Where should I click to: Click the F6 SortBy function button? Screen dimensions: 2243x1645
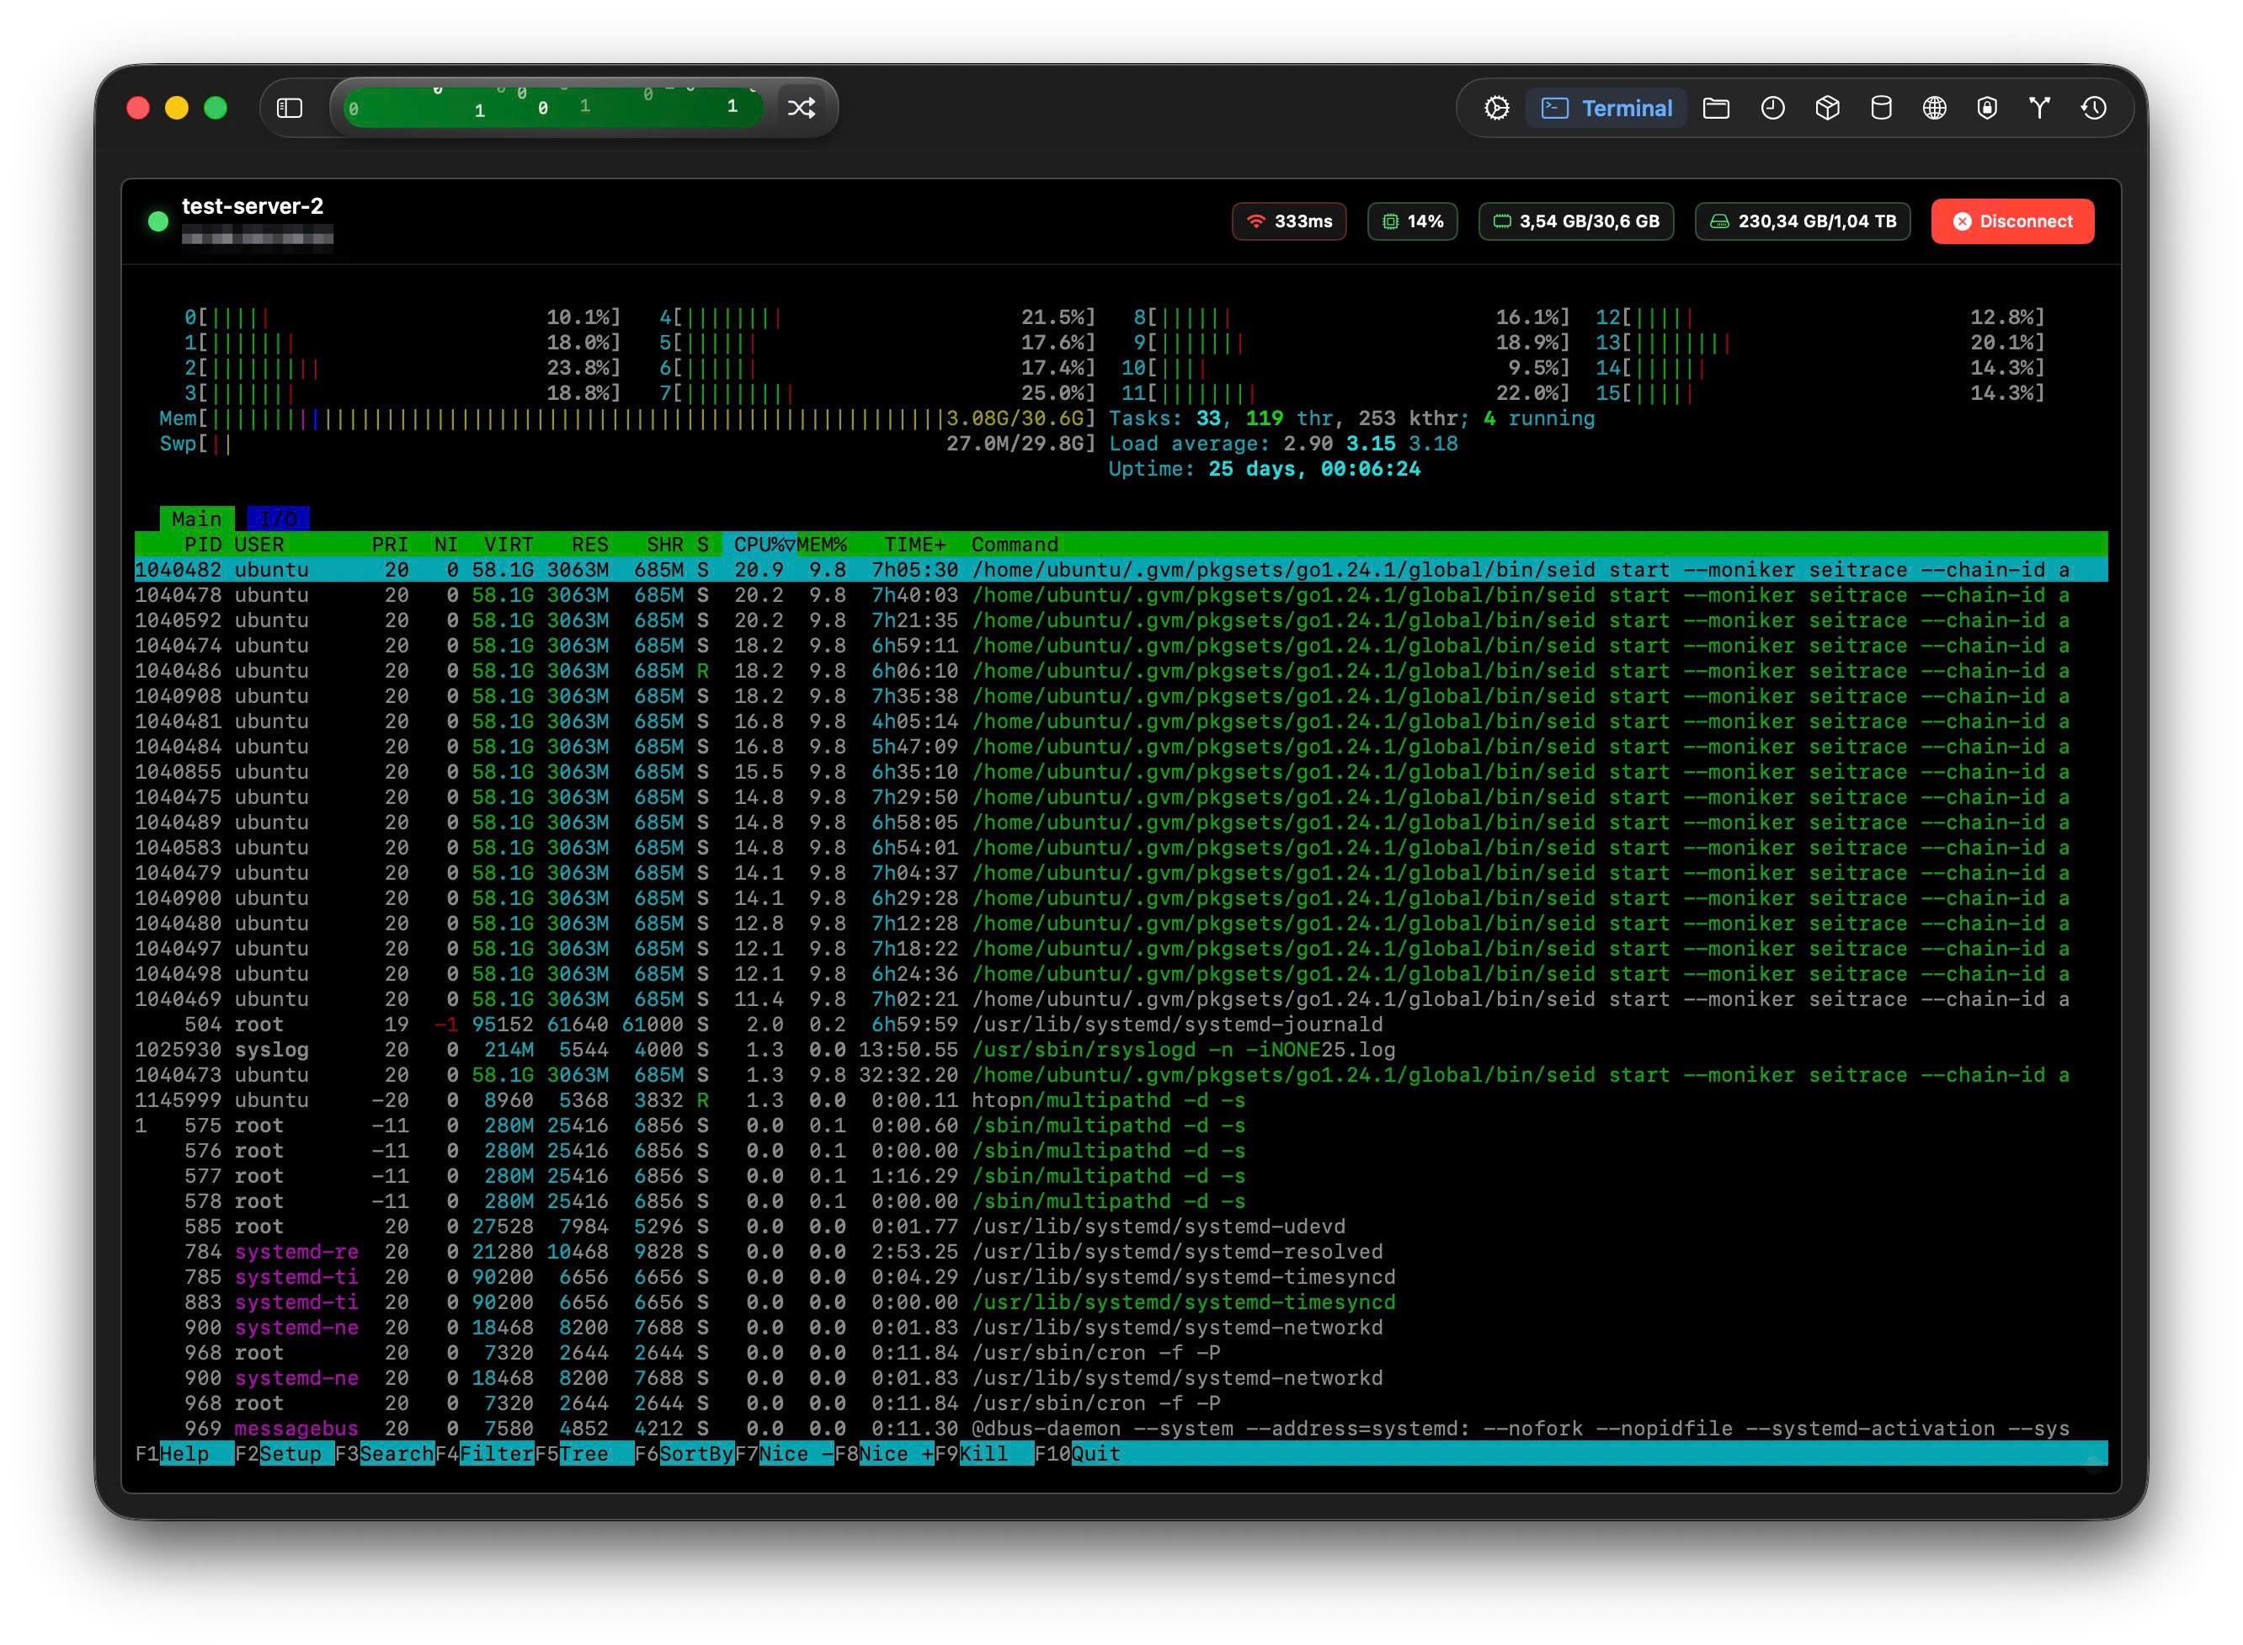(695, 1454)
